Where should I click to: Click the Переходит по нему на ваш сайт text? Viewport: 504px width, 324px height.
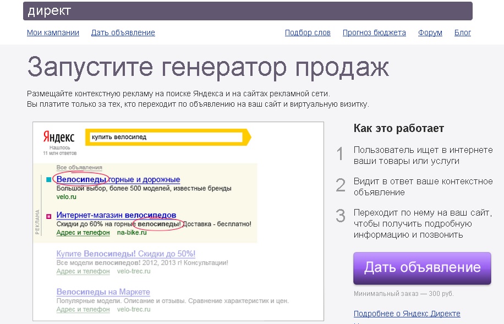coord(423,223)
